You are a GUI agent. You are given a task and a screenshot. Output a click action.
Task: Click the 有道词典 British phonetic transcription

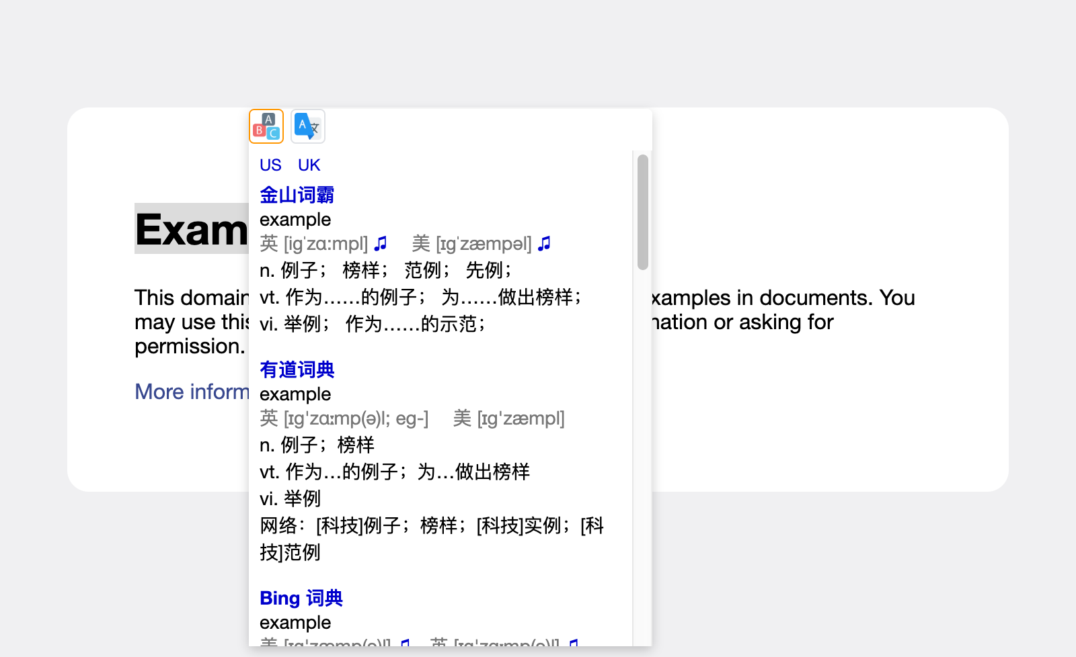tap(344, 419)
